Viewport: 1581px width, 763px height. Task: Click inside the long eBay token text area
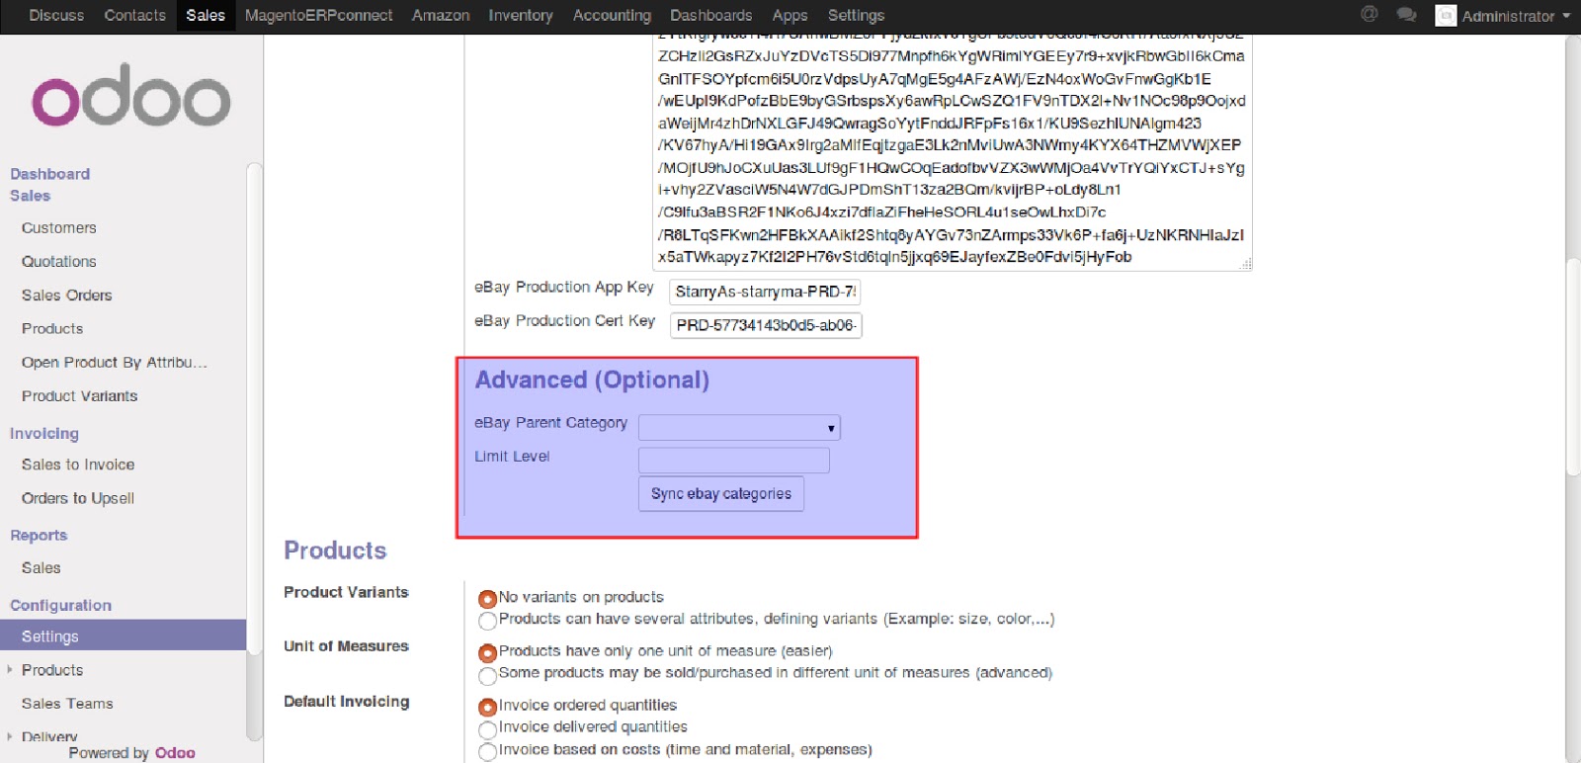point(952,152)
